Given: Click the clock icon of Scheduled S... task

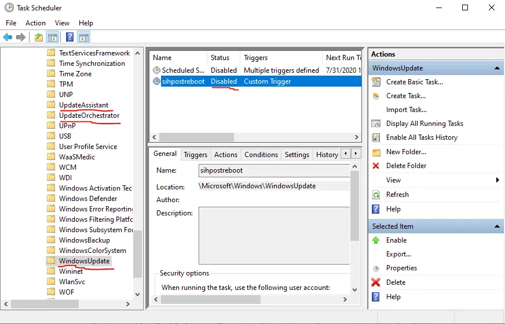Looking at the screenshot, I should point(156,70).
